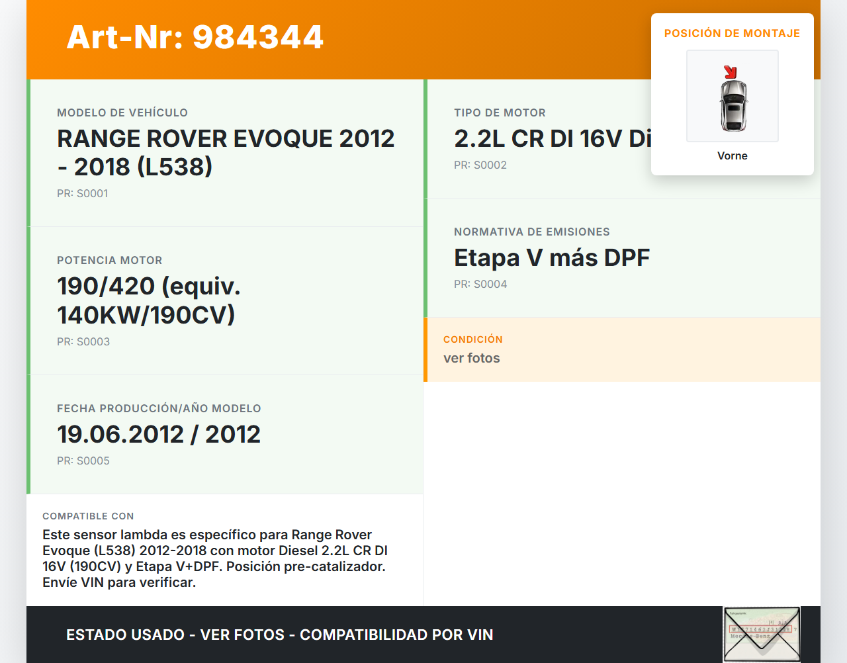Click the 'ESTADO USADO' footer banner text
This screenshot has height=663, width=847.
pyautogui.click(x=279, y=635)
